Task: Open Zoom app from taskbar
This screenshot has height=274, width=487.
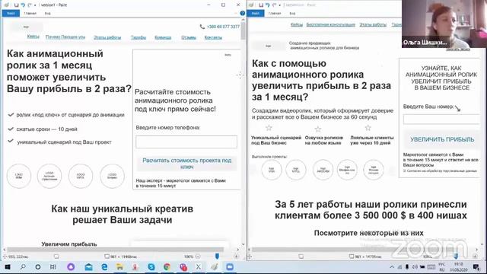Action: (230, 267)
